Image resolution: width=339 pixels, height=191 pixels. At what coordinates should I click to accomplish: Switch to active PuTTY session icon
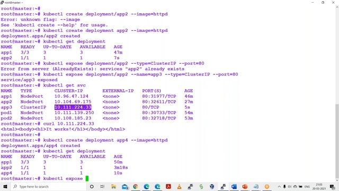[223, 186]
